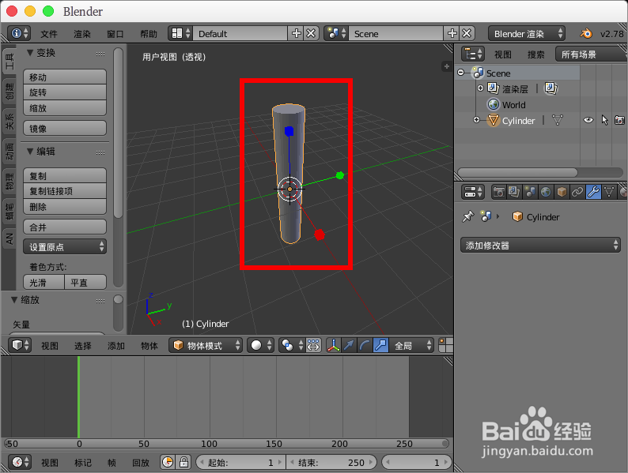Delete the current Scene with X
628x473 pixels.
(x=467, y=33)
